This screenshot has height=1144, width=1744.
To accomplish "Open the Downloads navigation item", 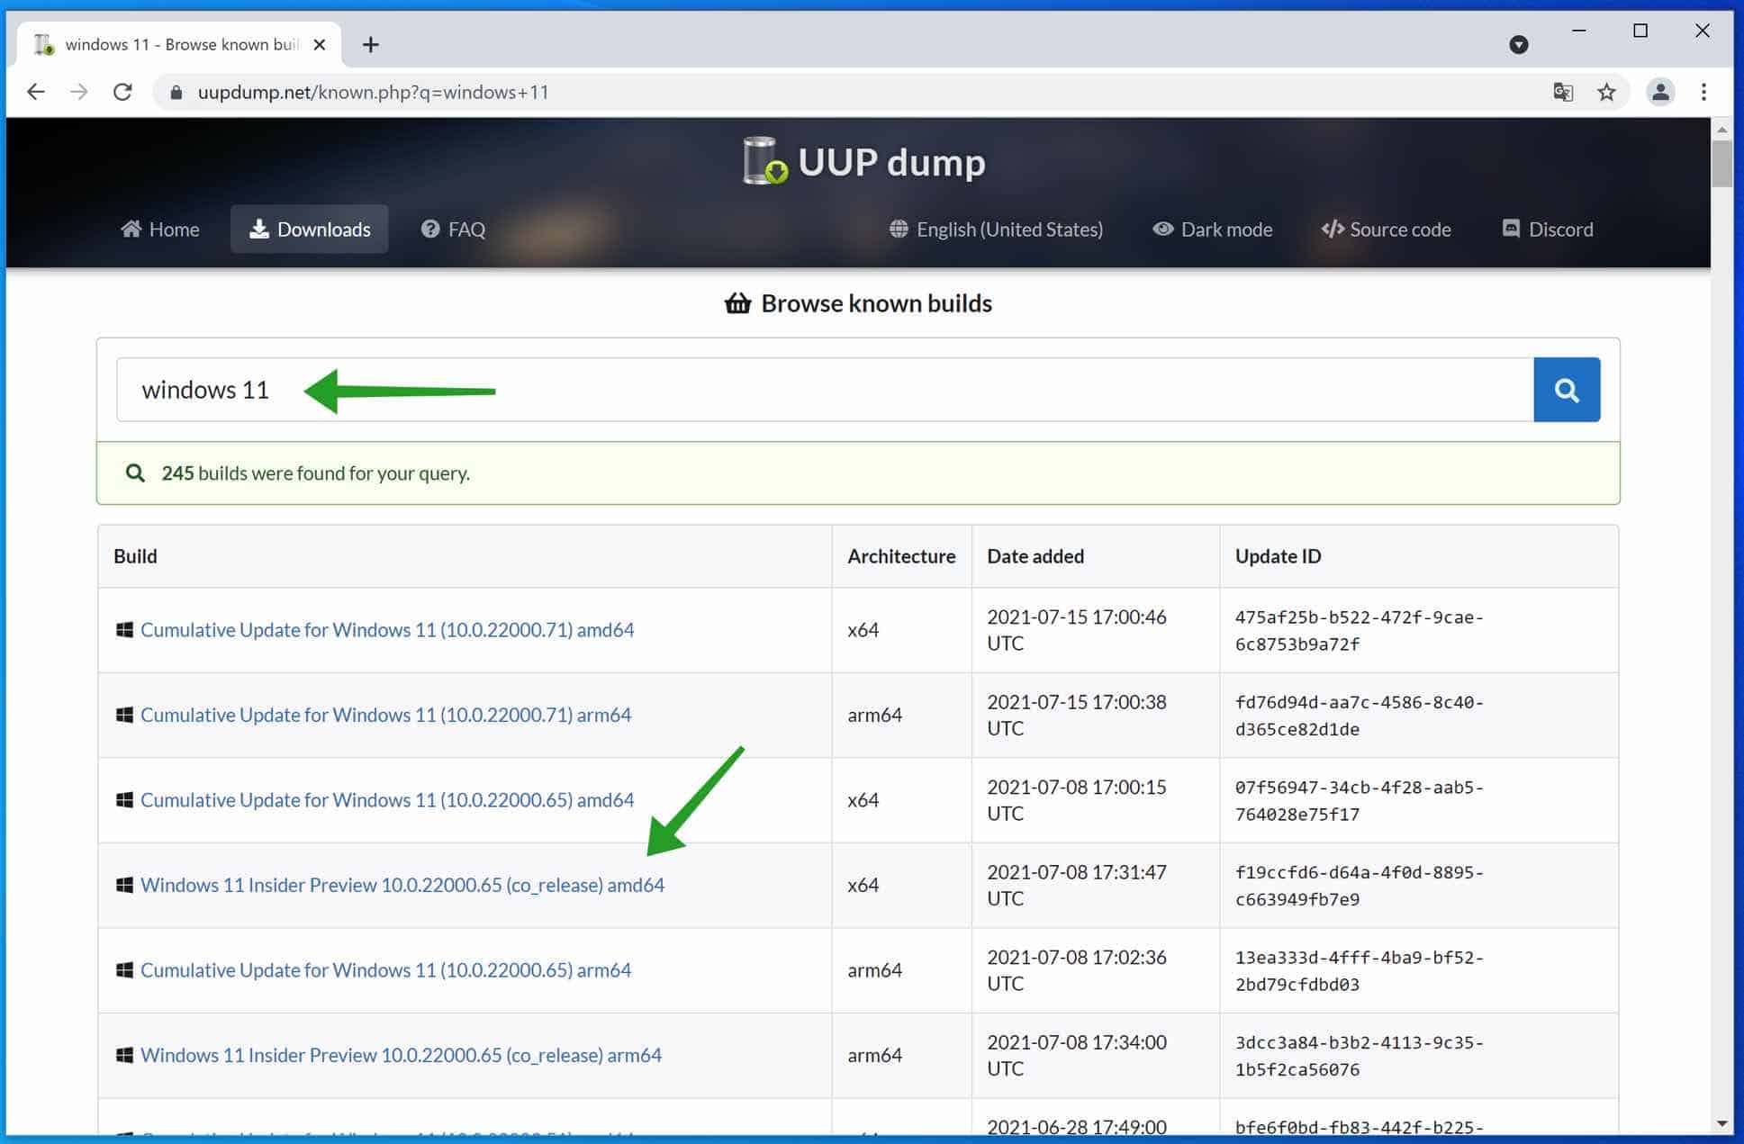I will coord(309,230).
